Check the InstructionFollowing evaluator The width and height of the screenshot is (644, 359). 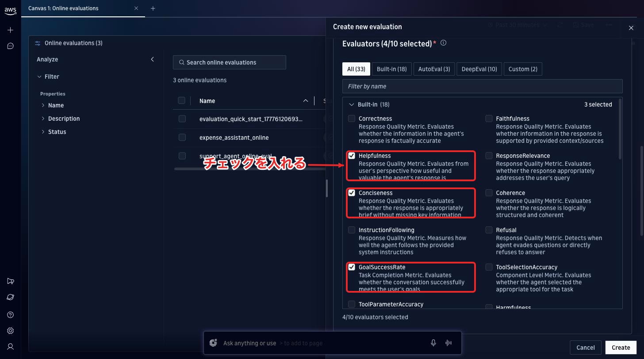click(x=352, y=230)
